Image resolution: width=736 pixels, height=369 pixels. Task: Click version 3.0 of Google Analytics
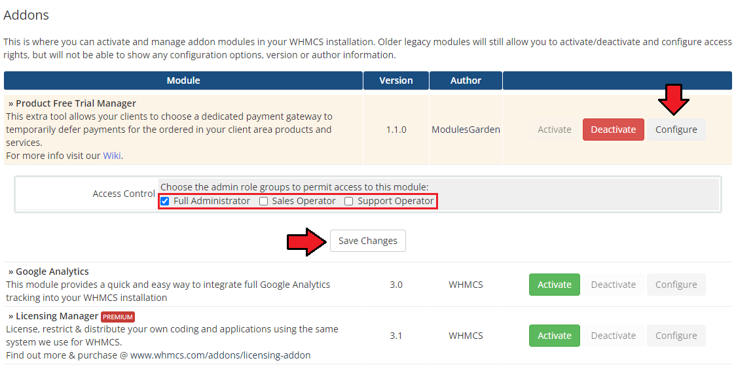[396, 285]
